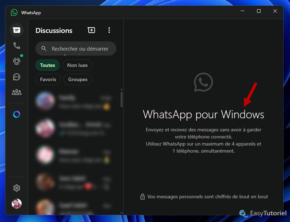Select the 'Toutes' filter chip
The height and width of the screenshot is (222, 290).
pos(47,65)
